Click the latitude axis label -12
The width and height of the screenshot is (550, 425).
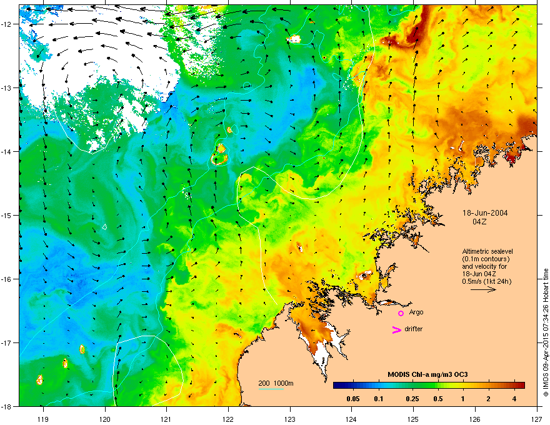click(6, 24)
